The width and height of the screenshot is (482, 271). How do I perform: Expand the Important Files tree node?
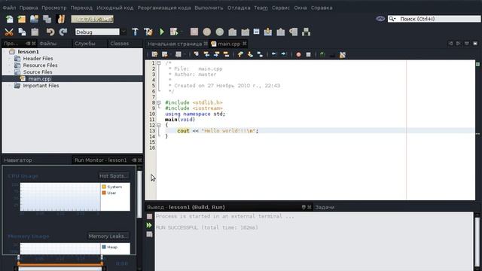pyautogui.click(x=10, y=85)
